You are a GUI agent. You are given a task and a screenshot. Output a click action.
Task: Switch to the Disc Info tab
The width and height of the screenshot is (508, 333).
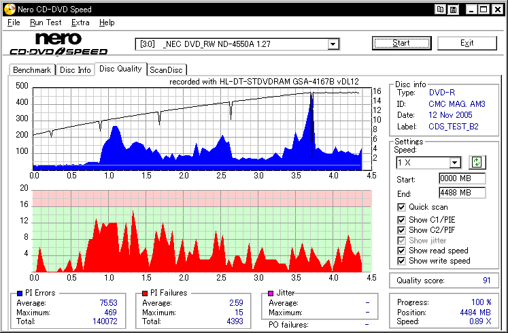pos(75,70)
